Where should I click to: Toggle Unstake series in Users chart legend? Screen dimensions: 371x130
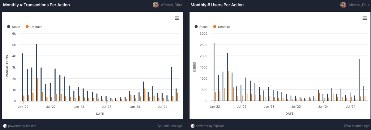click(221, 27)
